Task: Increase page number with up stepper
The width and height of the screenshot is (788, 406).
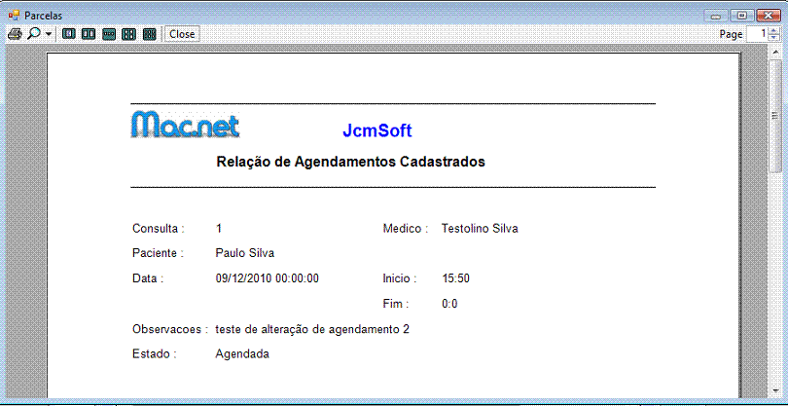Action: click(x=773, y=31)
